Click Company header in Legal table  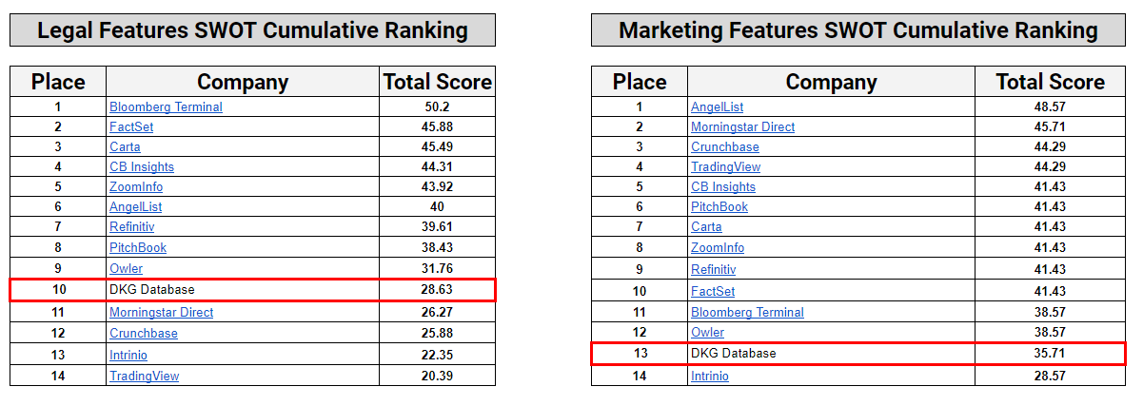242,82
